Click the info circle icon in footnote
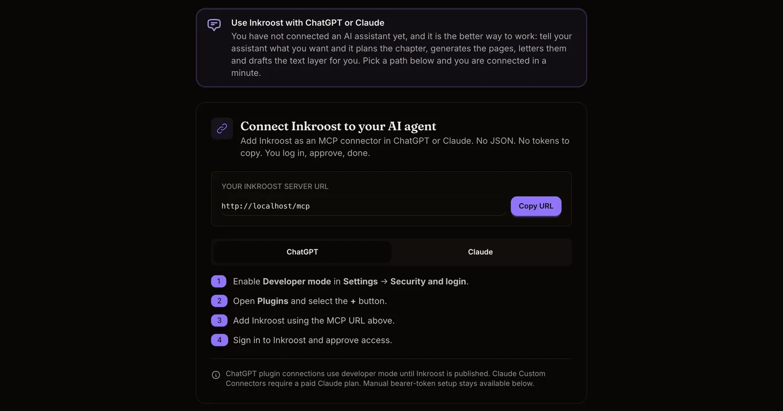Image resolution: width=783 pixels, height=411 pixels. pyautogui.click(x=216, y=375)
